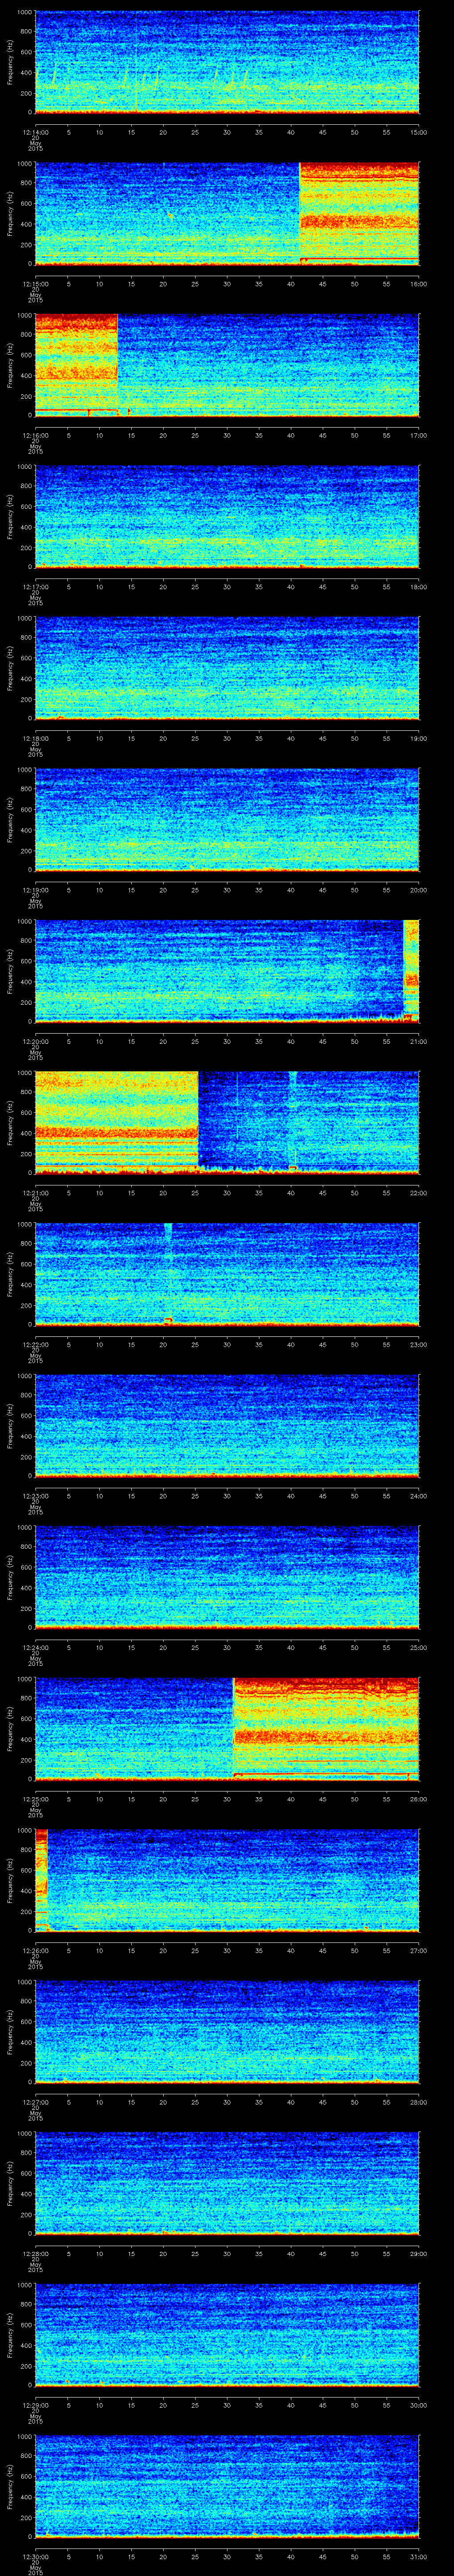Click the 12:21:00 start time label
The height and width of the screenshot is (2576, 454).
35,1193
